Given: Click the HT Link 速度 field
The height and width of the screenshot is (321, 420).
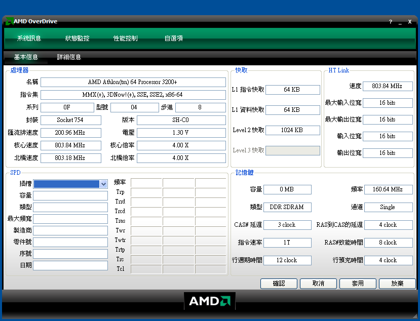Looking at the screenshot, I should tap(388, 86).
